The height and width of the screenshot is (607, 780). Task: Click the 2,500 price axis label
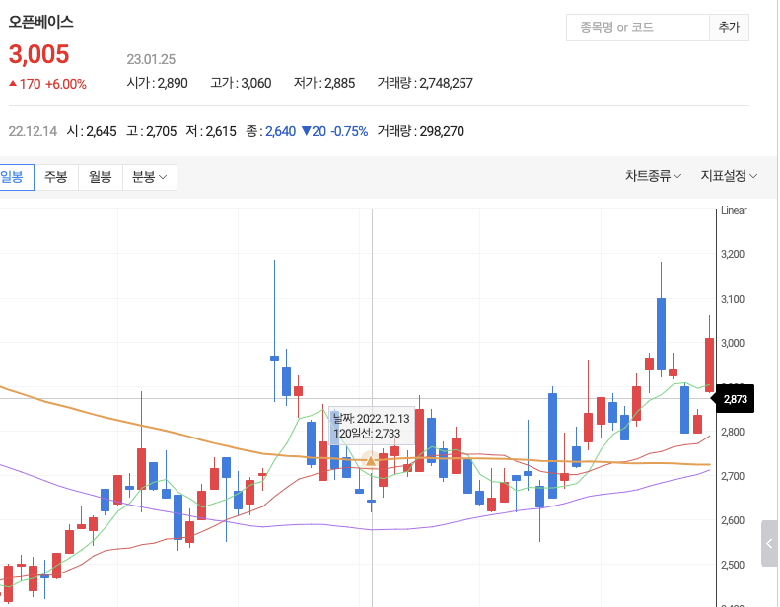click(x=733, y=565)
